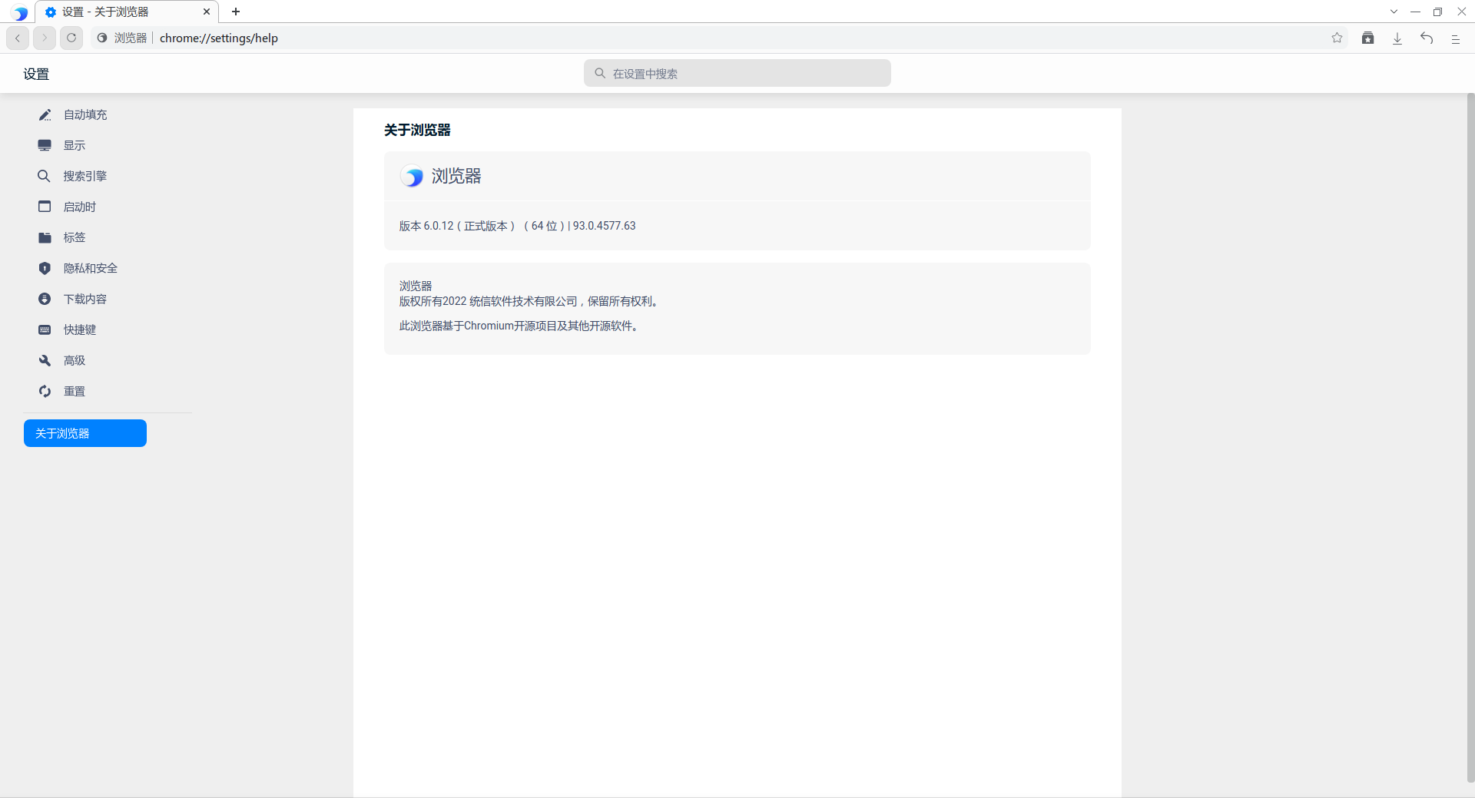Click the 设置 - 关于浏览器 tab title

[x=105, y=12]
